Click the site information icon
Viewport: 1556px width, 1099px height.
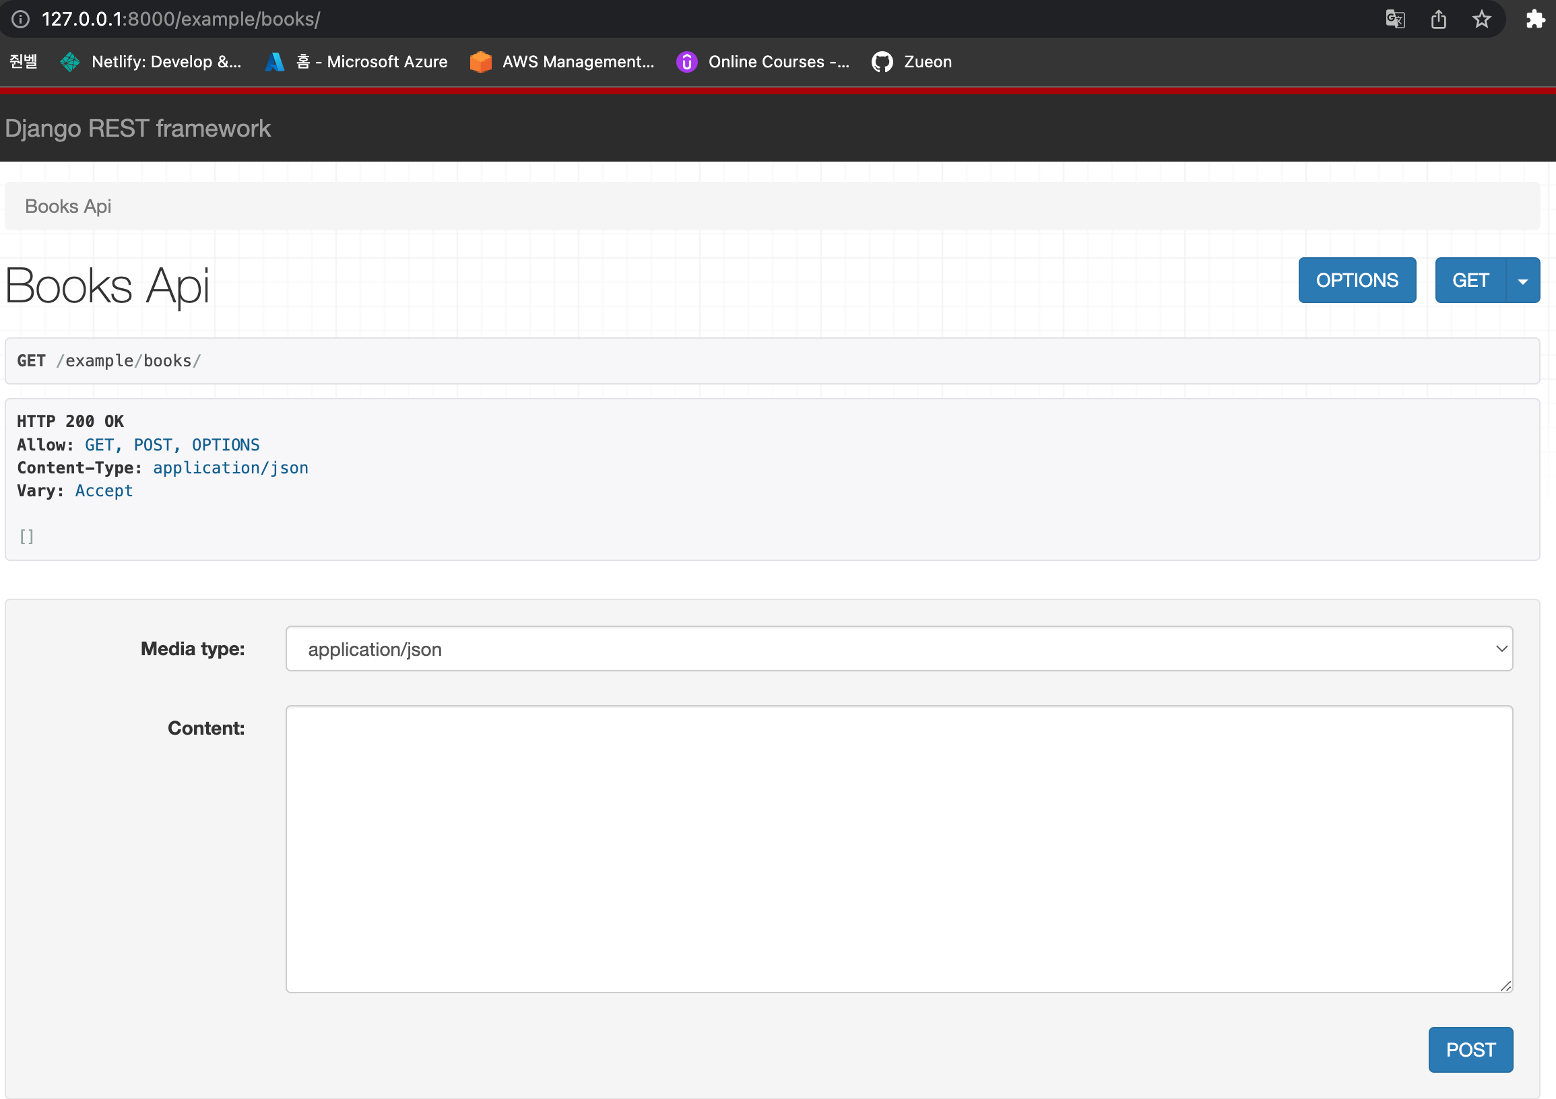click(20, 19)
